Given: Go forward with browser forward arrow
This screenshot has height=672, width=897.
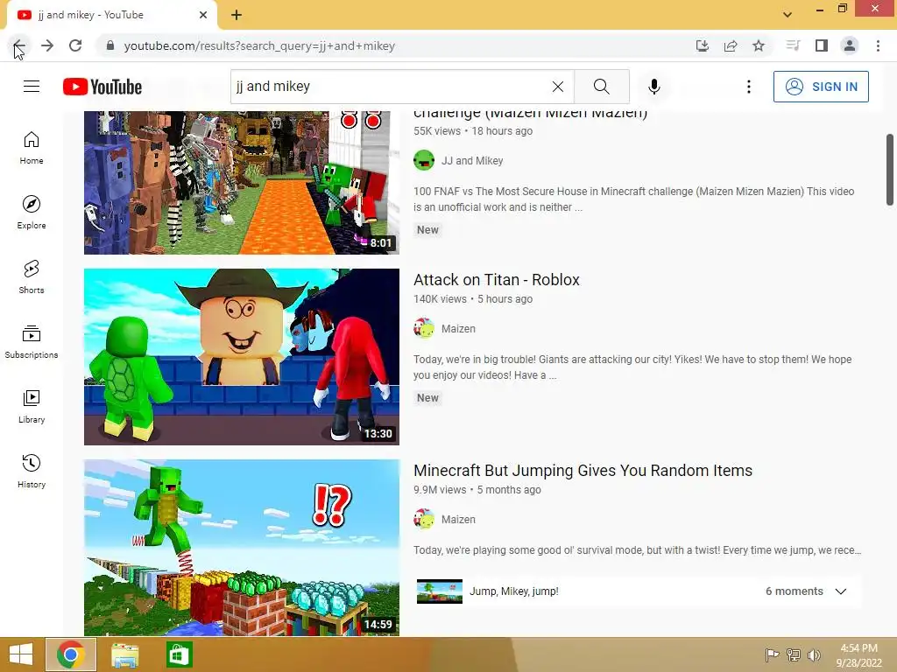Looking at the screenshot, I should click(47, 45).
